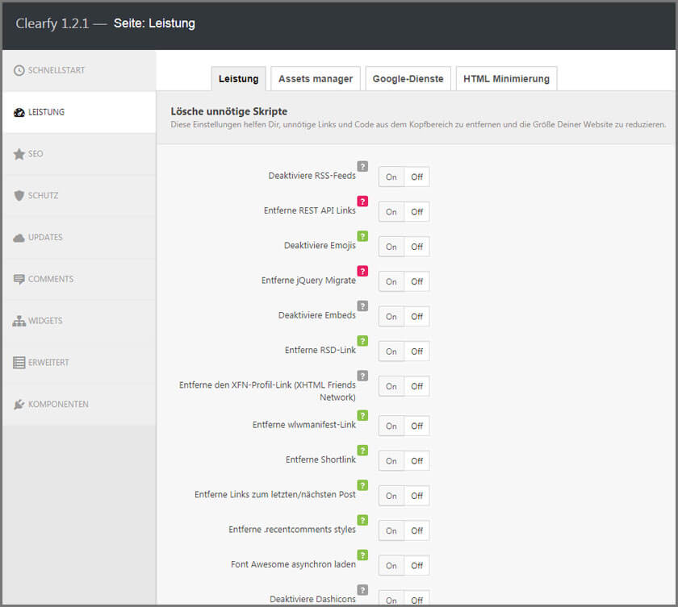The width and height of the screenshot is (678, 607).
Task: Open the Erweitert sidebar section
Action: [x=48, y=363]
